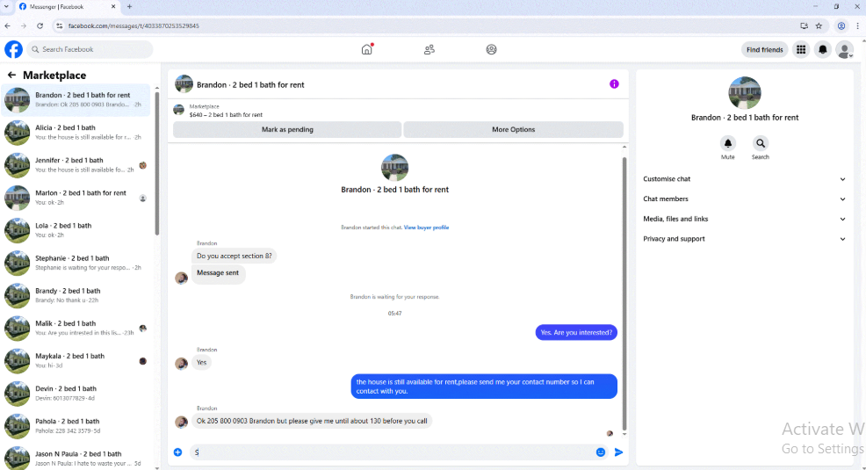Image resolution: width=866 pixels, height=470 pixels.
Task: Click Mark as pending button
Action: tap(287, 130)
